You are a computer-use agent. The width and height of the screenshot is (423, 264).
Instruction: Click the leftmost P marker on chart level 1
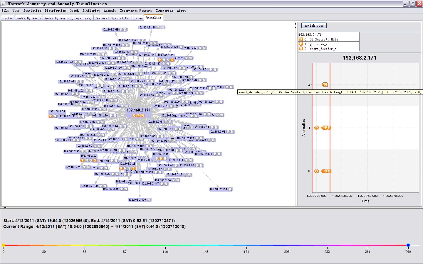[316, 128]
